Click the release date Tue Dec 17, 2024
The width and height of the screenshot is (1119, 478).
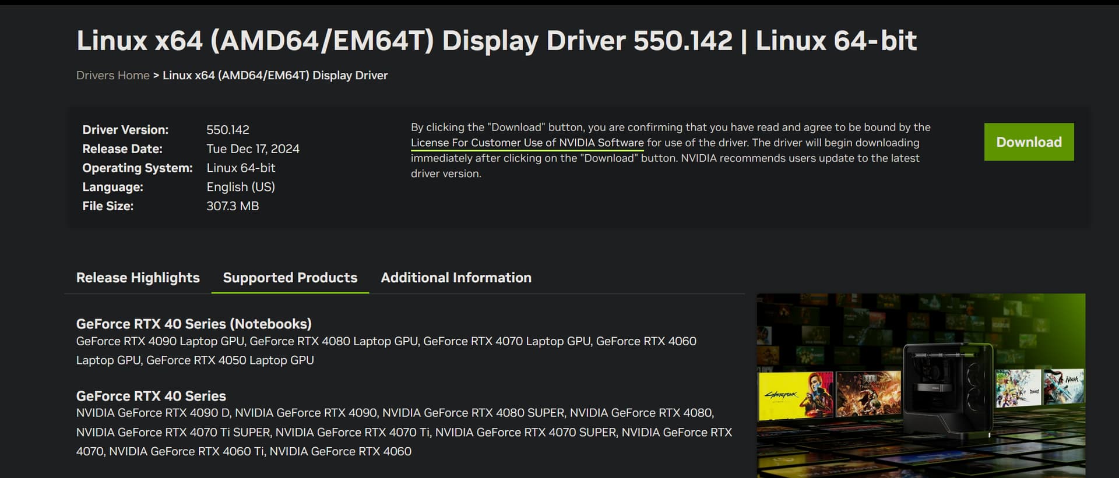(252, 149)
